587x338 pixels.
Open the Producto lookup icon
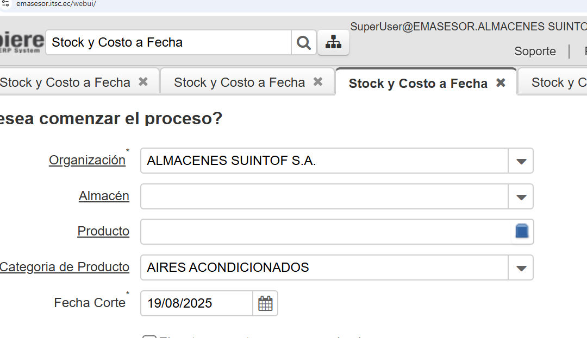pyautogui.click(x=522, y=232)
